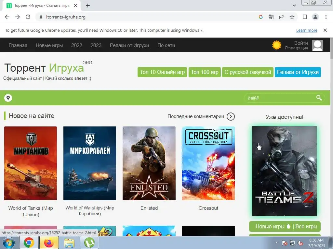Click the Enlisted title text
The width and height of the screenshot is (333, 249).
149,208
